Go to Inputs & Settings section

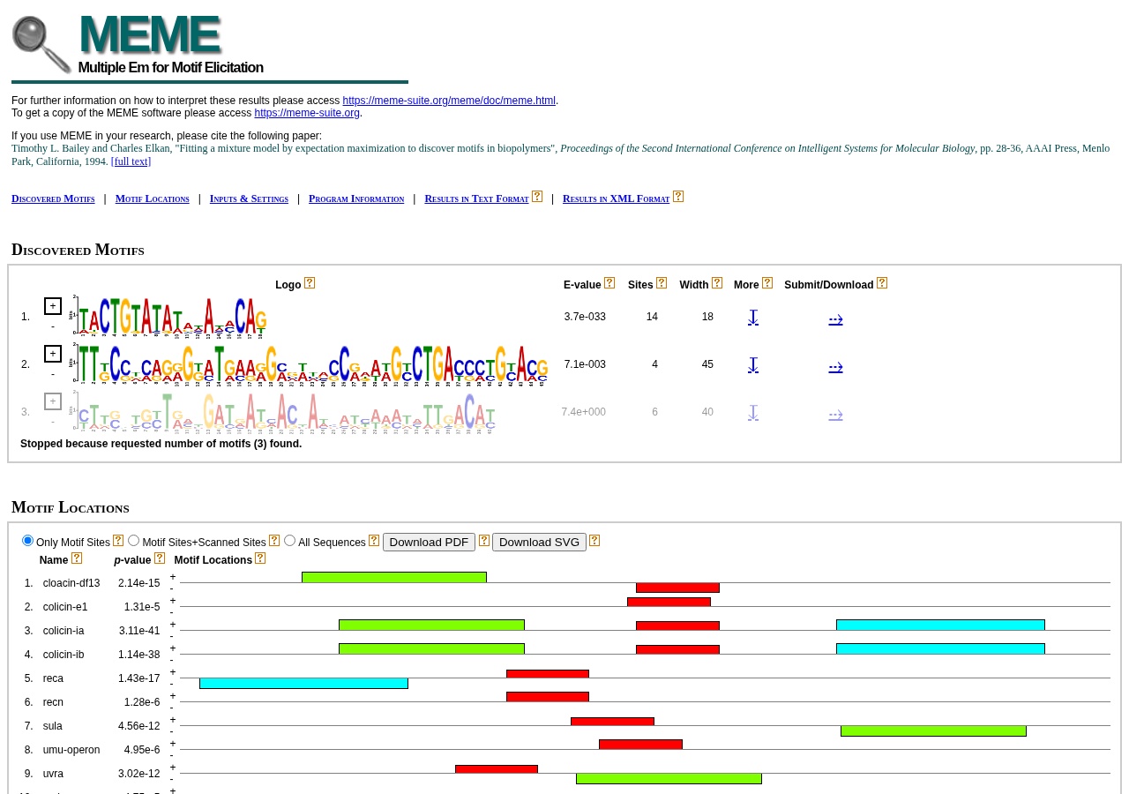(x=249, y=198)
